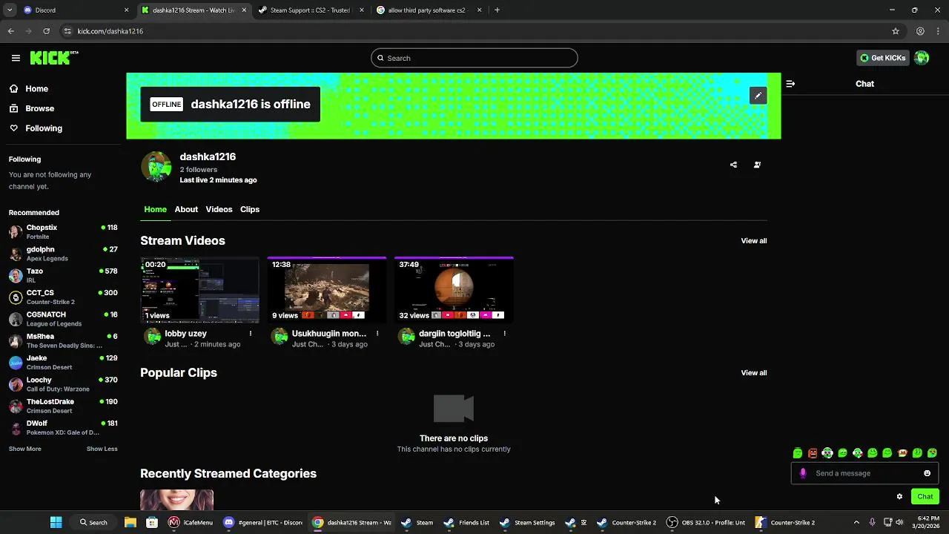Insert the last heart-eyes emote
Viewport: 949px width, 534px height.
[932, 453]
